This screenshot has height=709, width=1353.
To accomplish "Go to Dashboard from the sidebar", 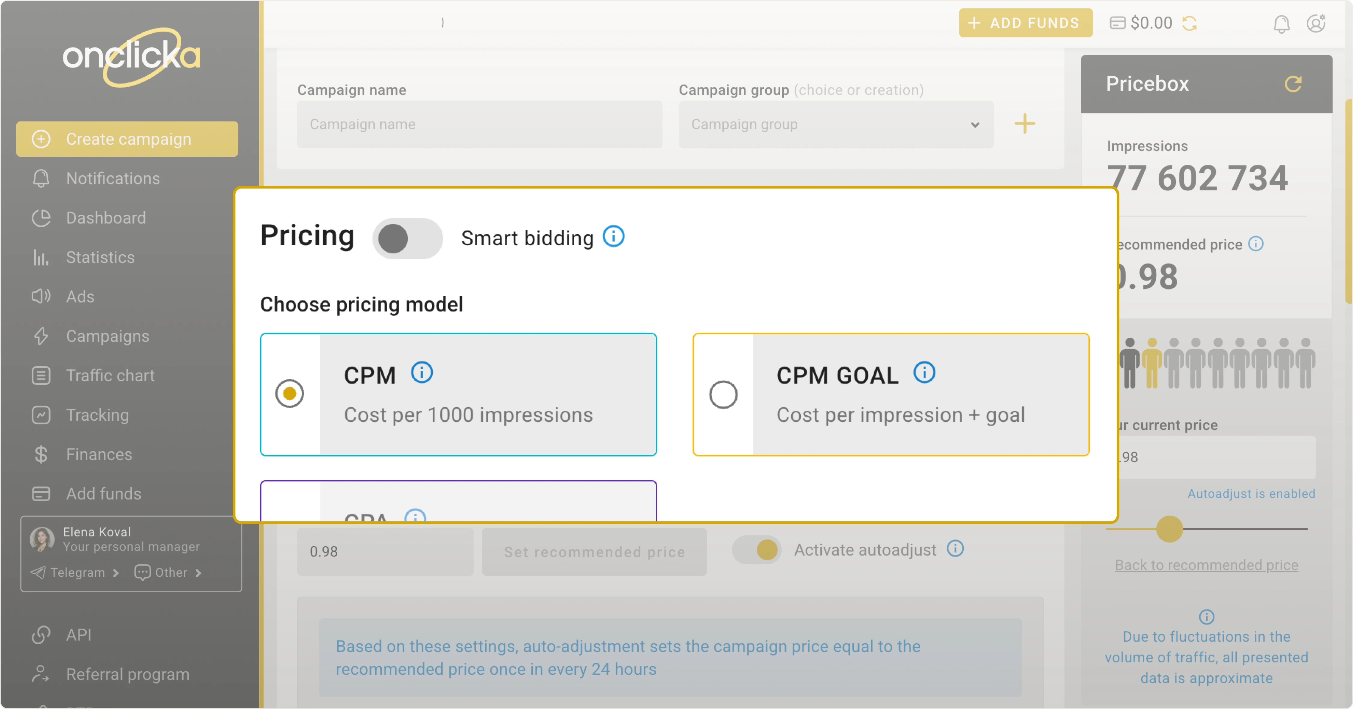I will (106, 217).
